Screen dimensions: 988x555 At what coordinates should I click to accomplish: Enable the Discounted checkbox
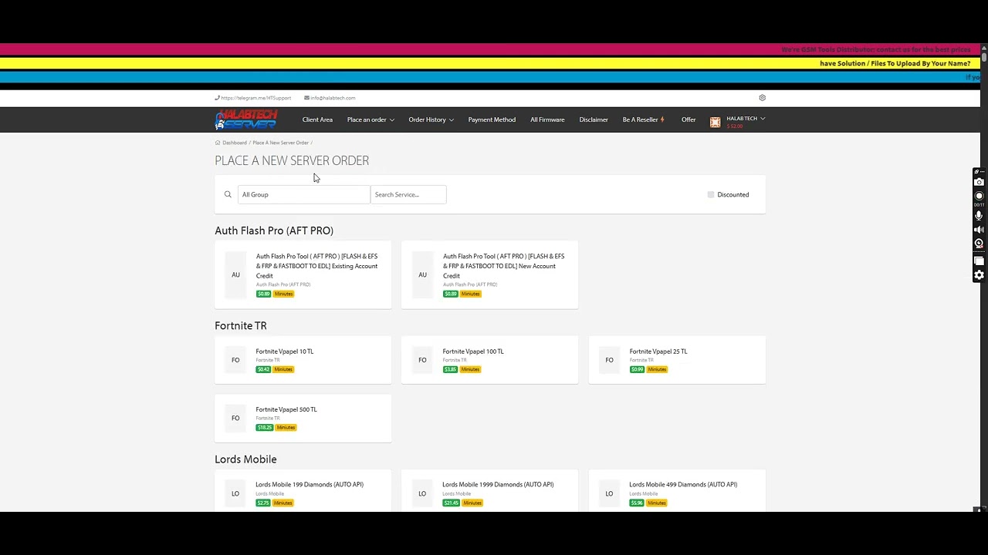pos(711,194)
